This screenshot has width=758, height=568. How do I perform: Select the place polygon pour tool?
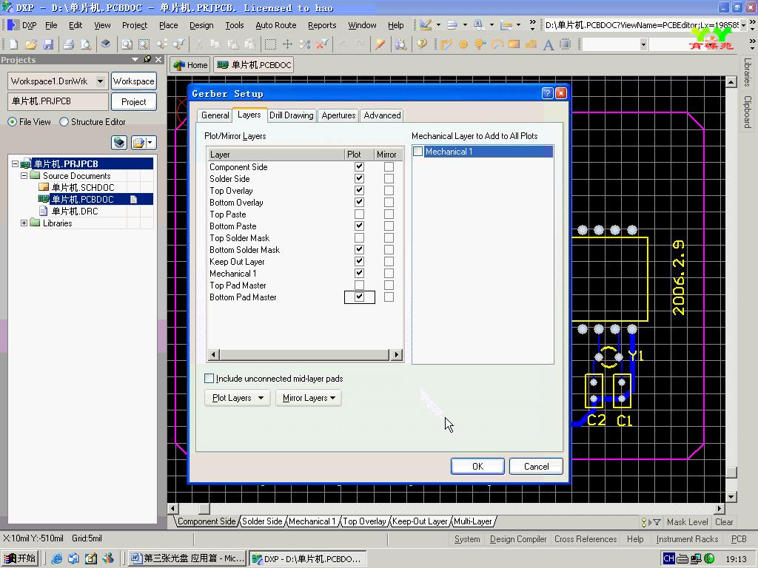click(531, 45)
